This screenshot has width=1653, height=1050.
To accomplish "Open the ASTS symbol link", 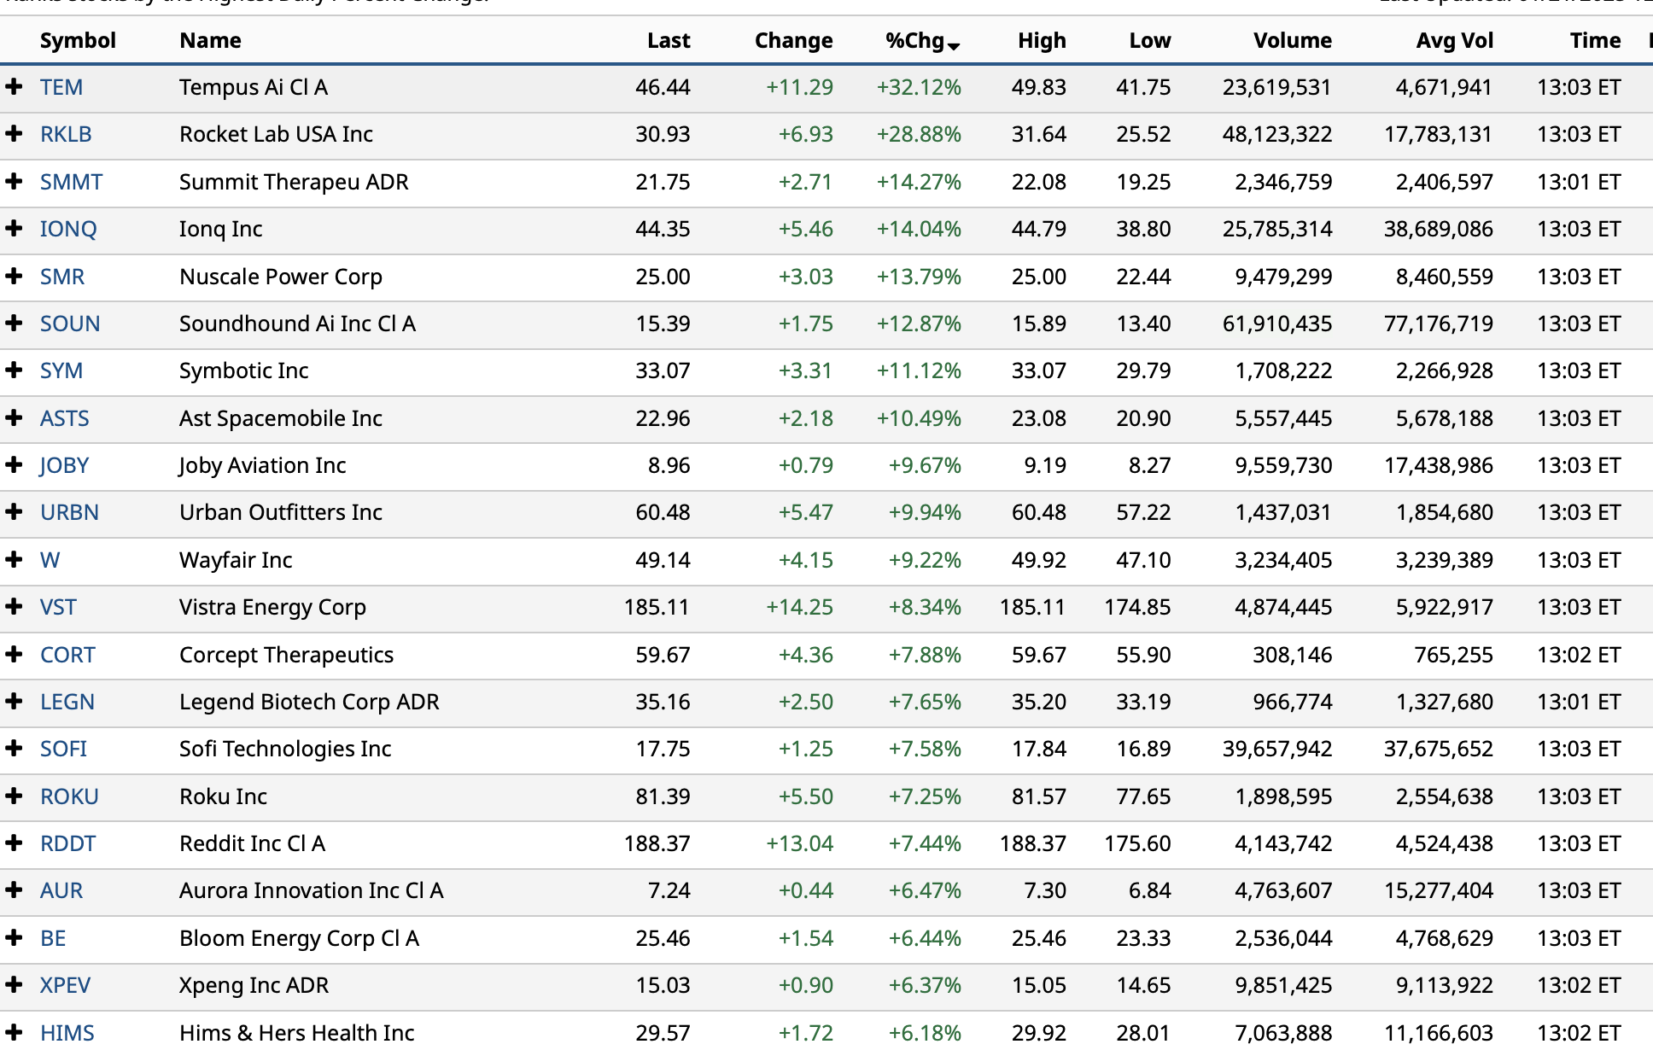I will tap(64, 418).
